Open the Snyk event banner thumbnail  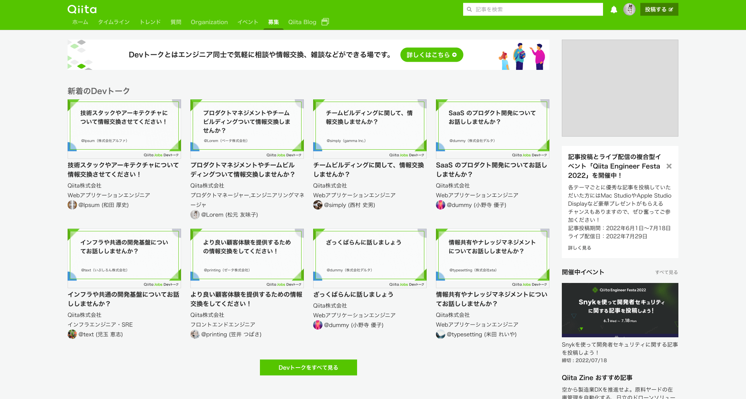(x=620, y=310)
